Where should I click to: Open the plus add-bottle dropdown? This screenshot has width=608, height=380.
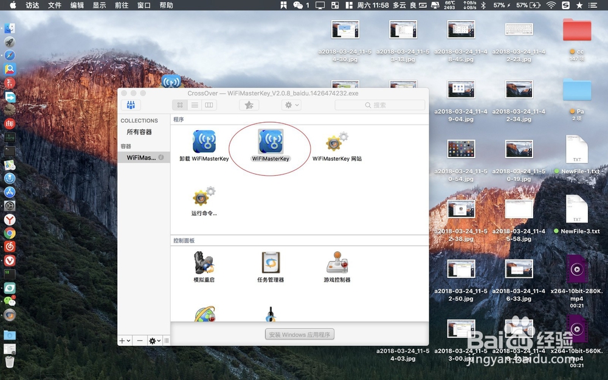pos(125,340)
